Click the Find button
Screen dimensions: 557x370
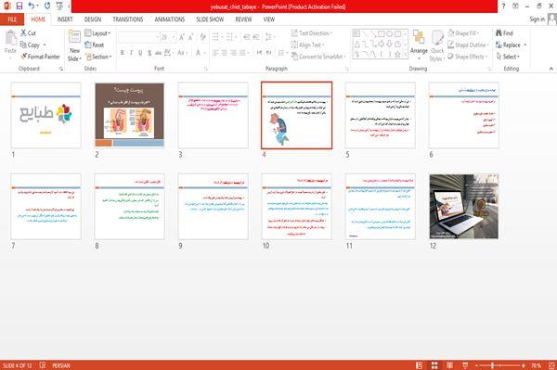[x=504, y=33]
